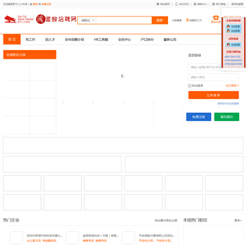This screenshot has width=246, height=246.
Task: Click the orange telephone hotline icon
Action: 216,18
